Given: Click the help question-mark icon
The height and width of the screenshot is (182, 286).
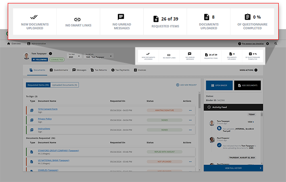Looking at the screenshot, I should (240, 44).
